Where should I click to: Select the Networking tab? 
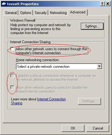coord(58,13)
